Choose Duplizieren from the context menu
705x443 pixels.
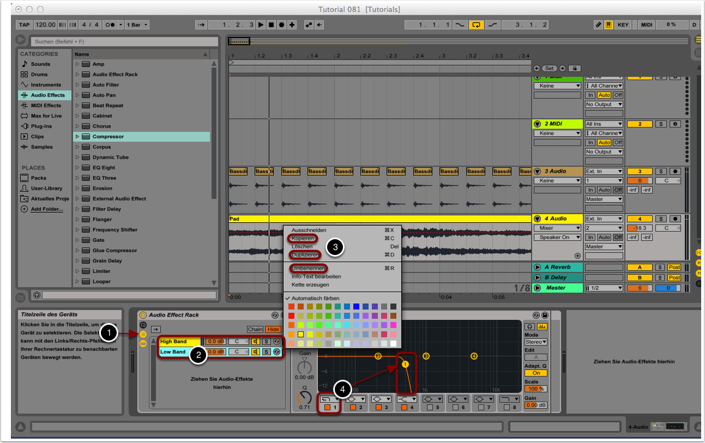(305, 254)
